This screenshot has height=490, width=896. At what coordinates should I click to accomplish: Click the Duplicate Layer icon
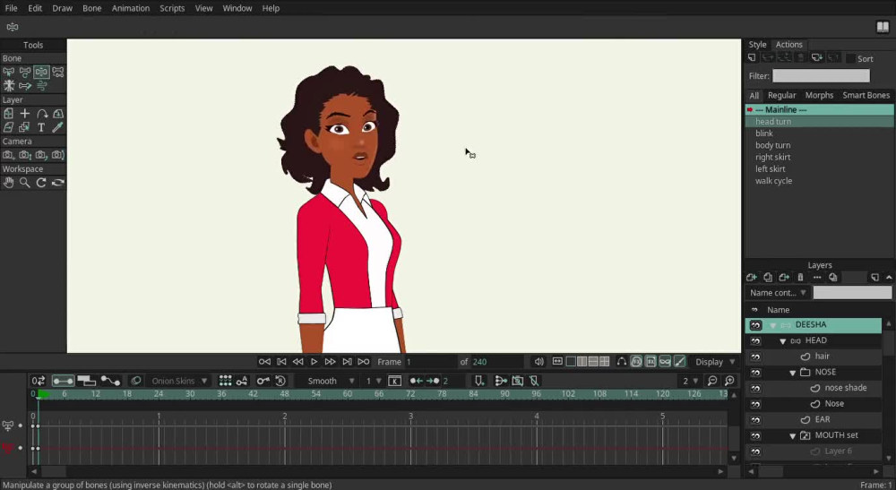click(x=768, y=278)
